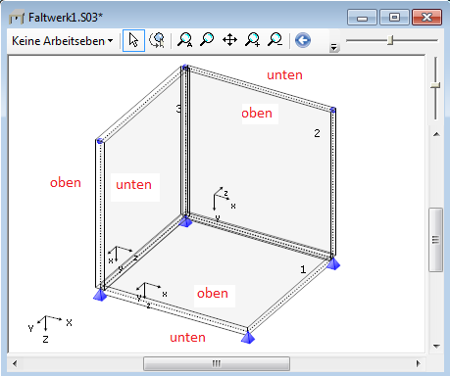Viewport: 450px width, 376px height.
Task: Click the zoom all magnifier icon
Action: (184, 40)
